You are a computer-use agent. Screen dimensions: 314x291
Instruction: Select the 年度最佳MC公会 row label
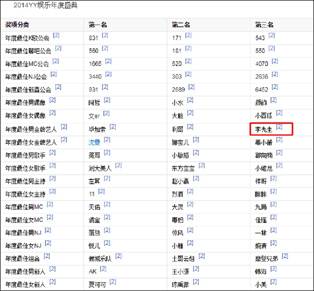[27, 64]
